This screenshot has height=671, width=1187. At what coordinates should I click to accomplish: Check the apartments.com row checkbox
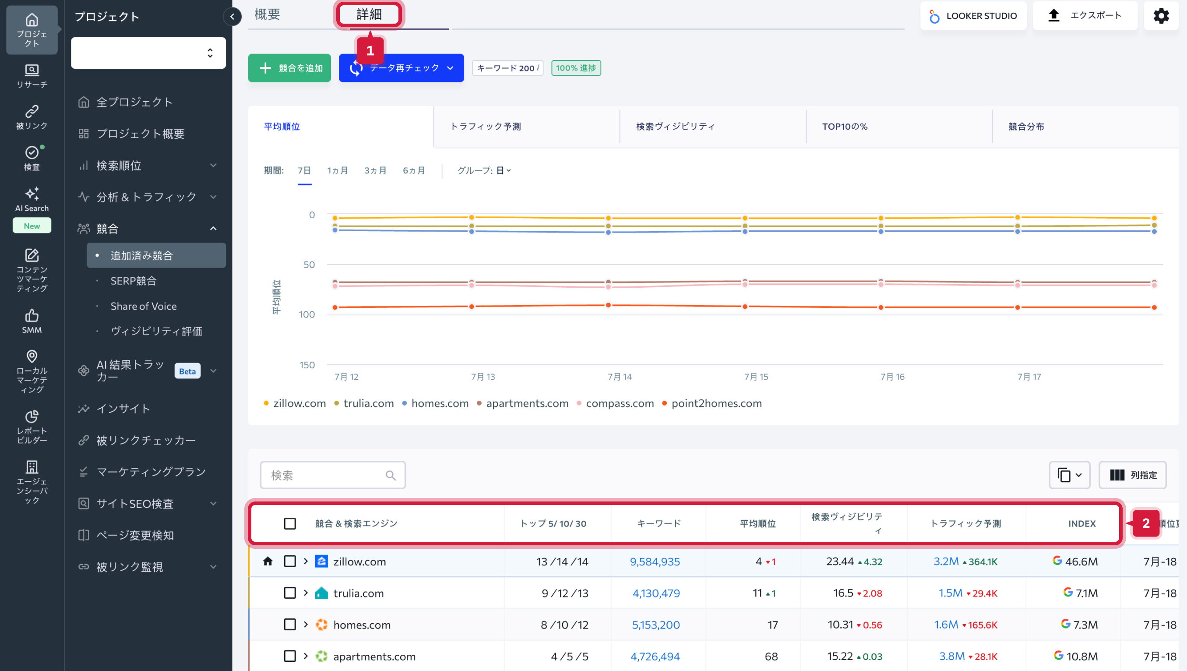[290, 656]
